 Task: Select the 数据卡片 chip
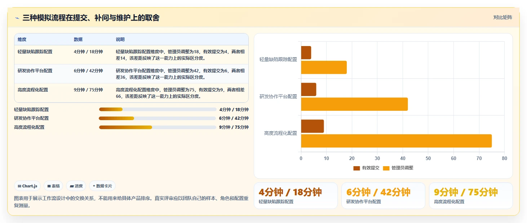(x=102, y=186)
